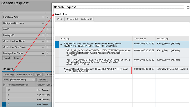Click the table select-all icon in Results
Image resolution: width=190 pixels, height=107 pixels.
tap(4, 85)
